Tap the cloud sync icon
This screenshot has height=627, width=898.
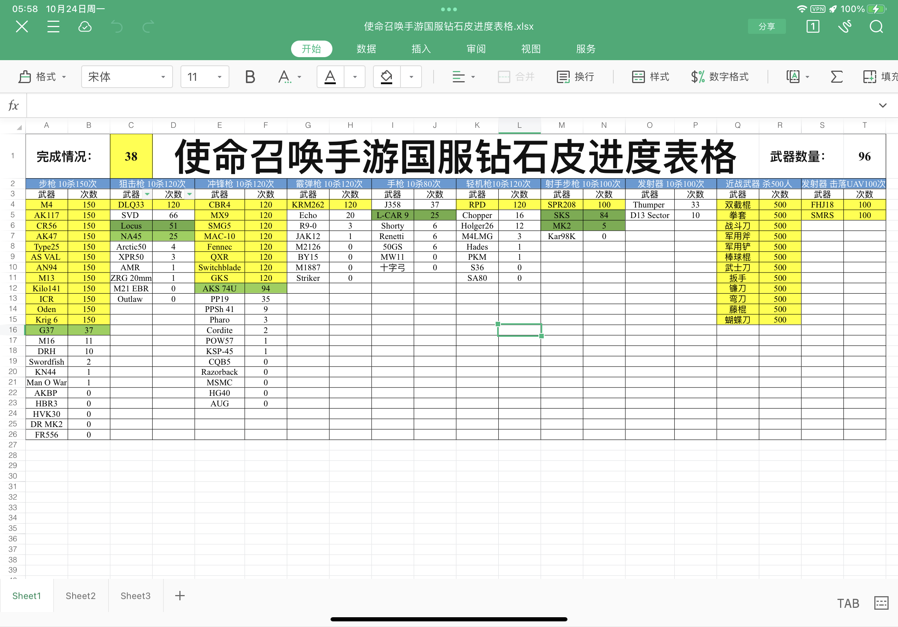(x=85, y=27)
